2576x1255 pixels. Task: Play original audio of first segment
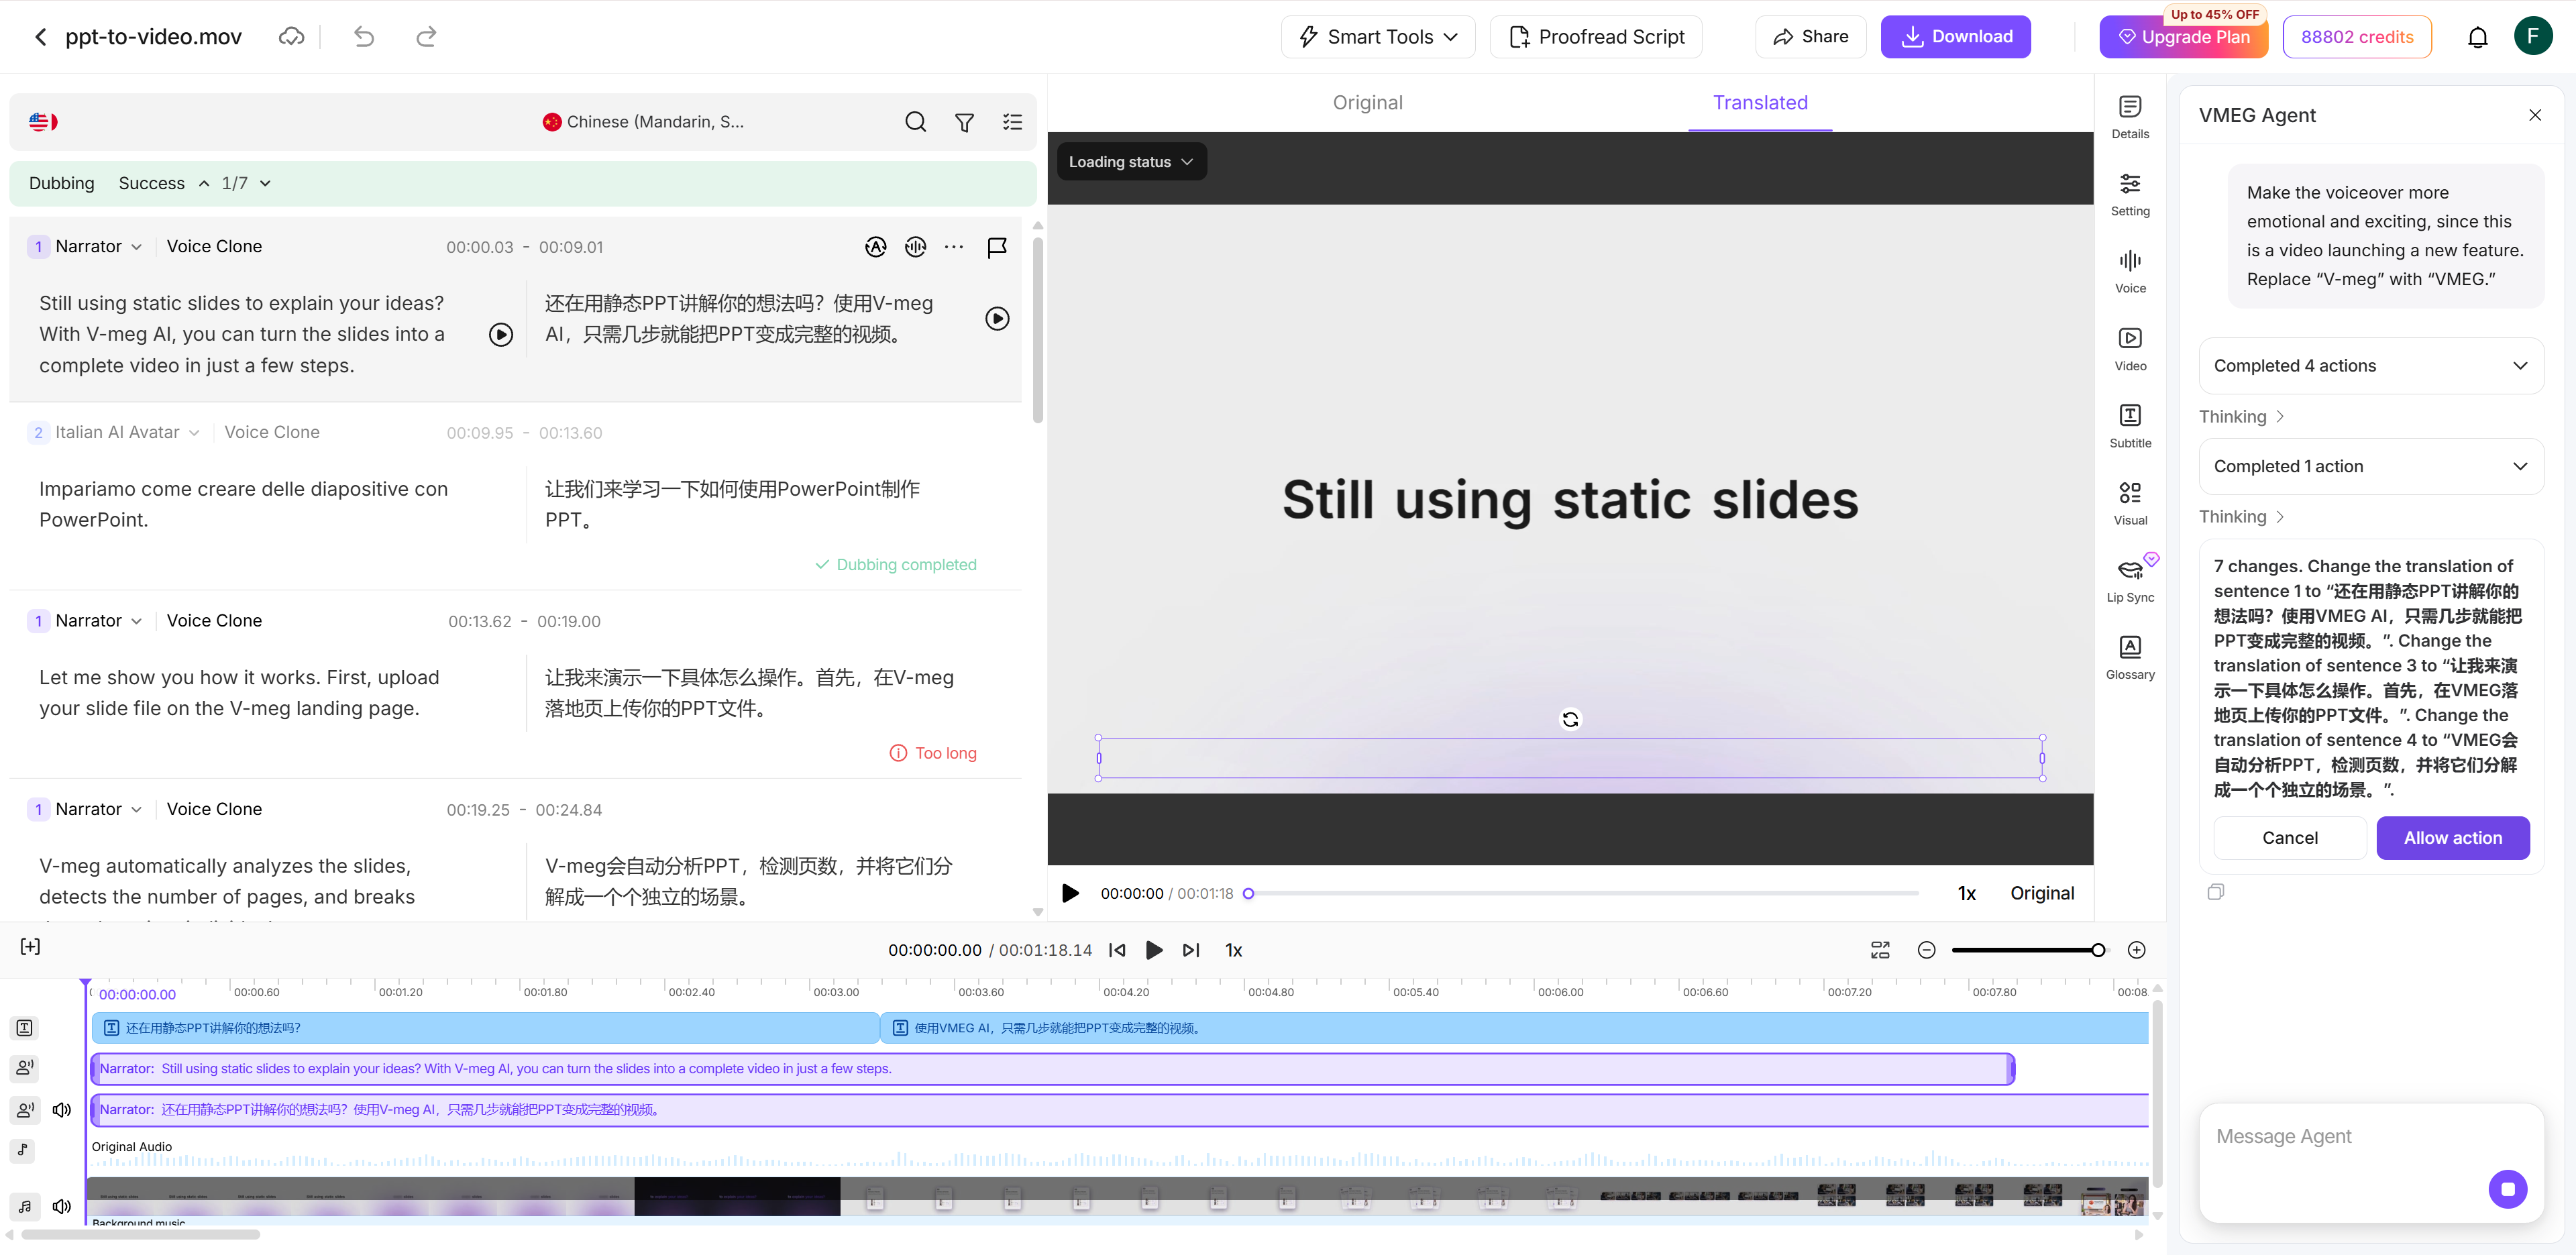[x=501, y=334]
